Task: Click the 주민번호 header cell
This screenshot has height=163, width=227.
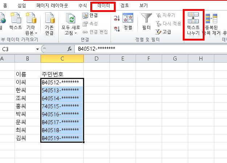Action: (62, 74)
